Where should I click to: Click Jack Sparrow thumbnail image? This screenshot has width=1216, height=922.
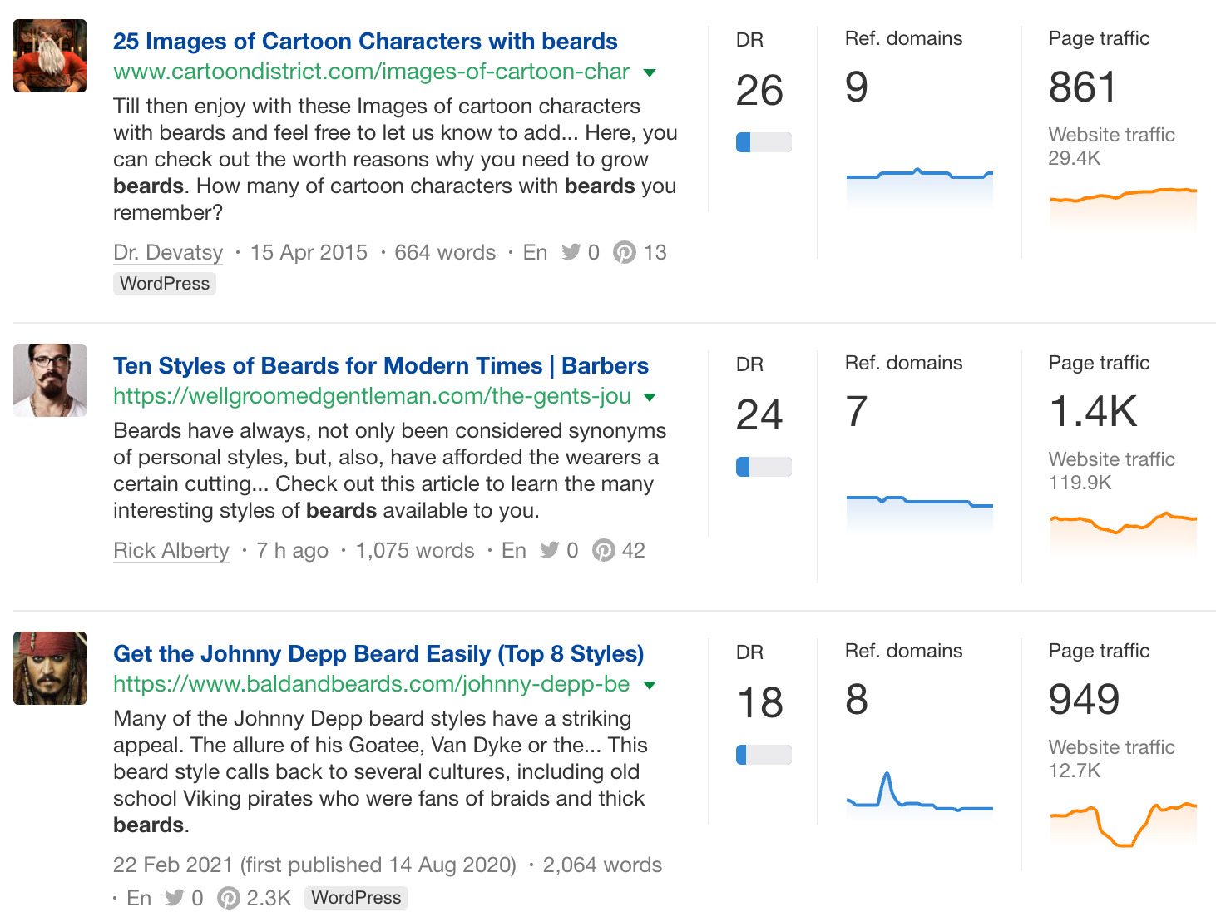coord(50,668)
